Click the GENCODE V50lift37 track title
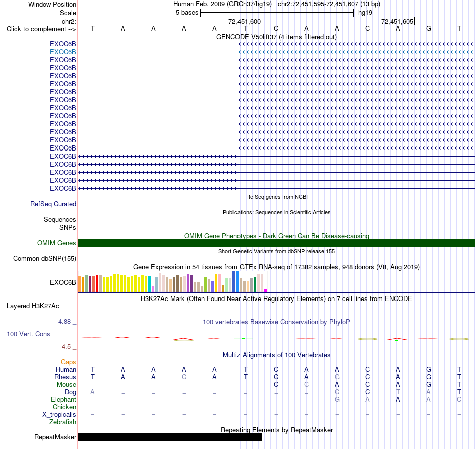Screen dimensions: 476x449 276,37
